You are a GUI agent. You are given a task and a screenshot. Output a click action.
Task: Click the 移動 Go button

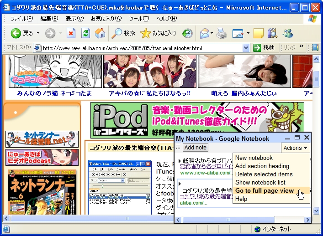pyautogui.click(x=264, y=48)
